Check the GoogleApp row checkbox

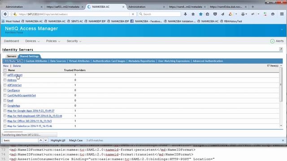click(x=5, y=106)
